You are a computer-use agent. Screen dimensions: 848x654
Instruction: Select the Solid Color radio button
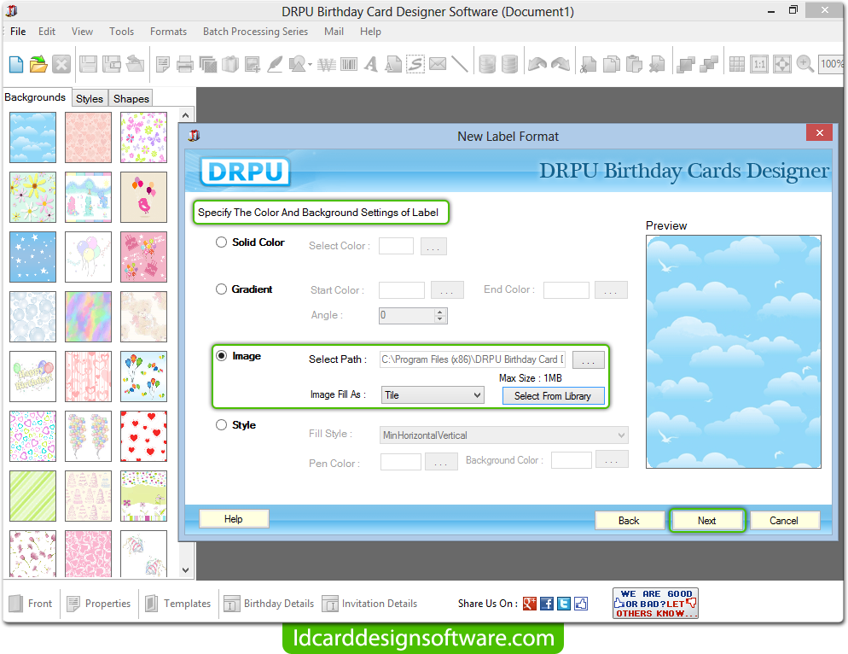point(221,242)
